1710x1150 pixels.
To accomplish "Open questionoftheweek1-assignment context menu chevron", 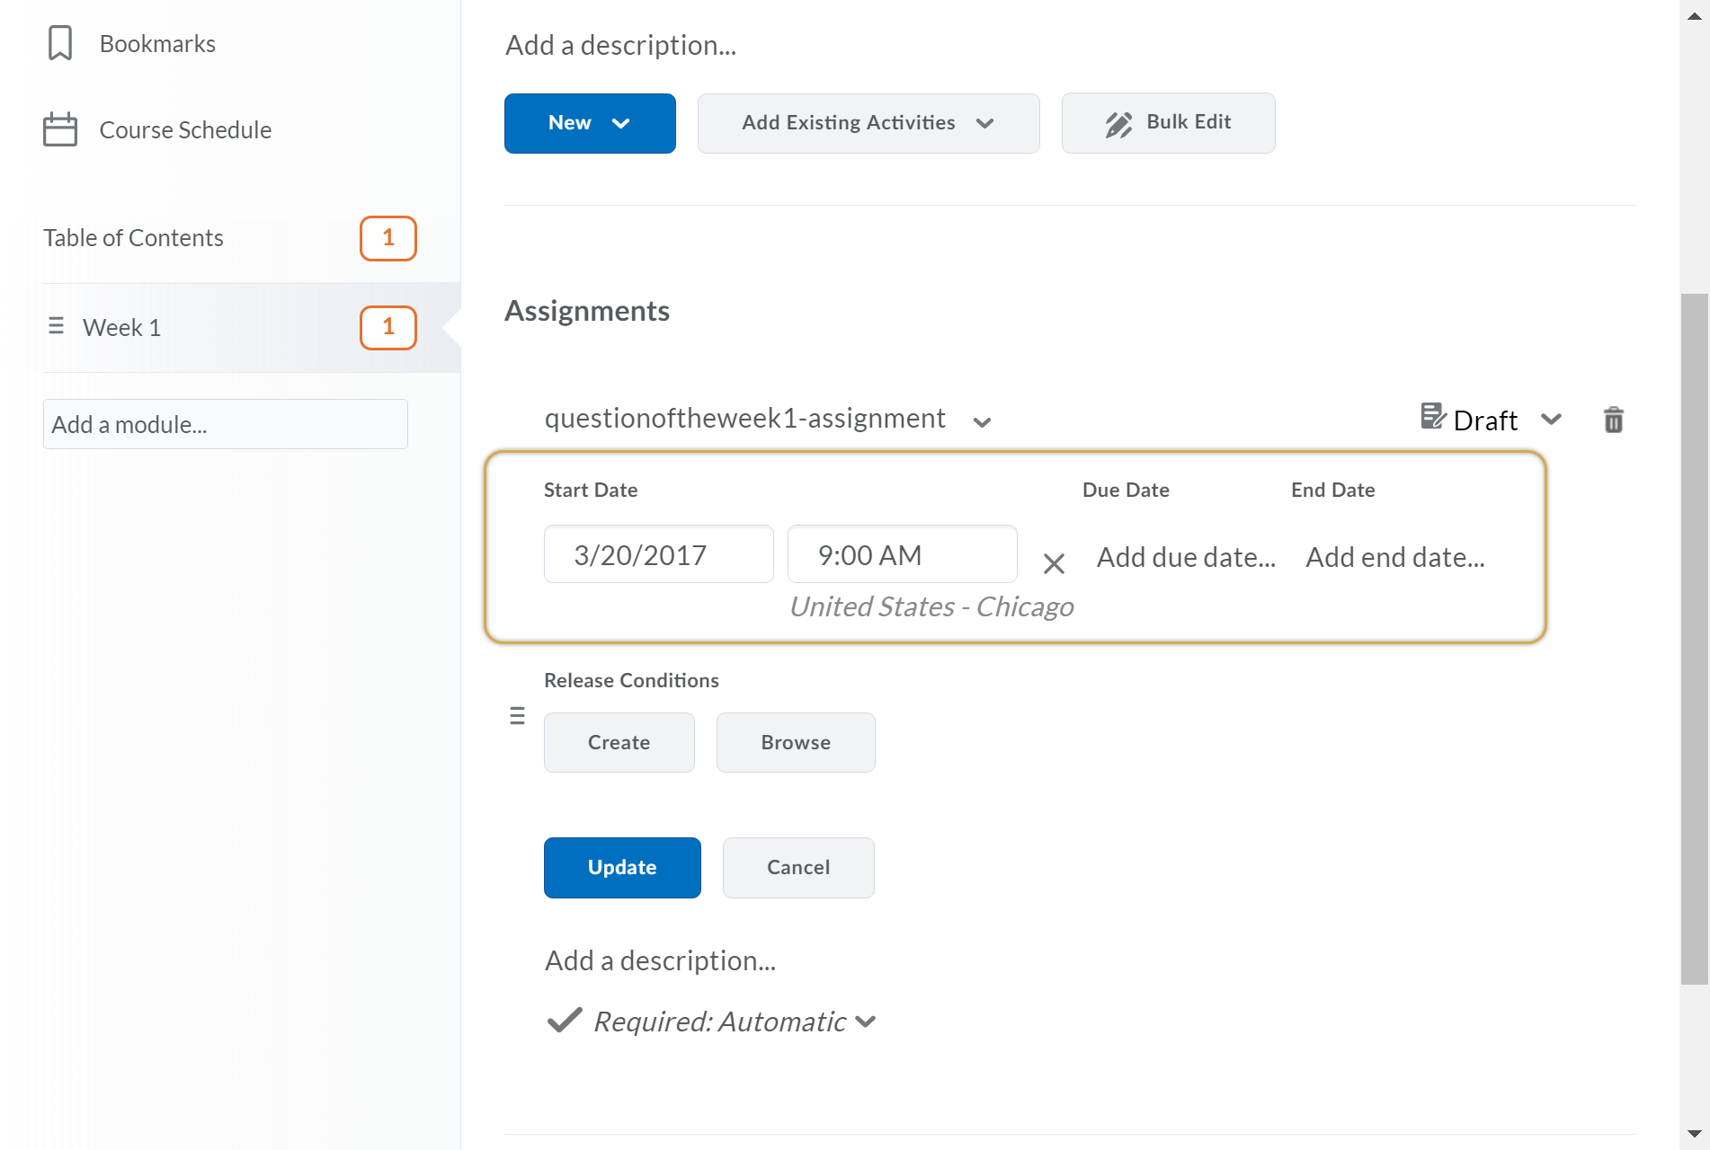I will (982, 421).
